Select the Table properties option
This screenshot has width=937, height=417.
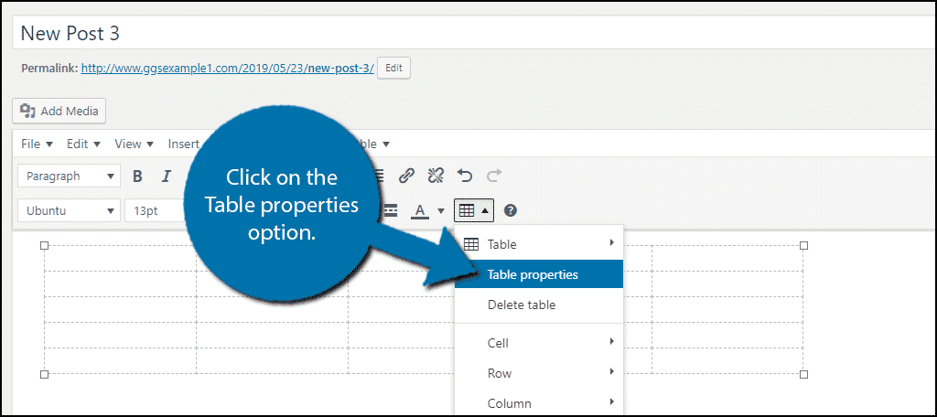coord(539,275)
